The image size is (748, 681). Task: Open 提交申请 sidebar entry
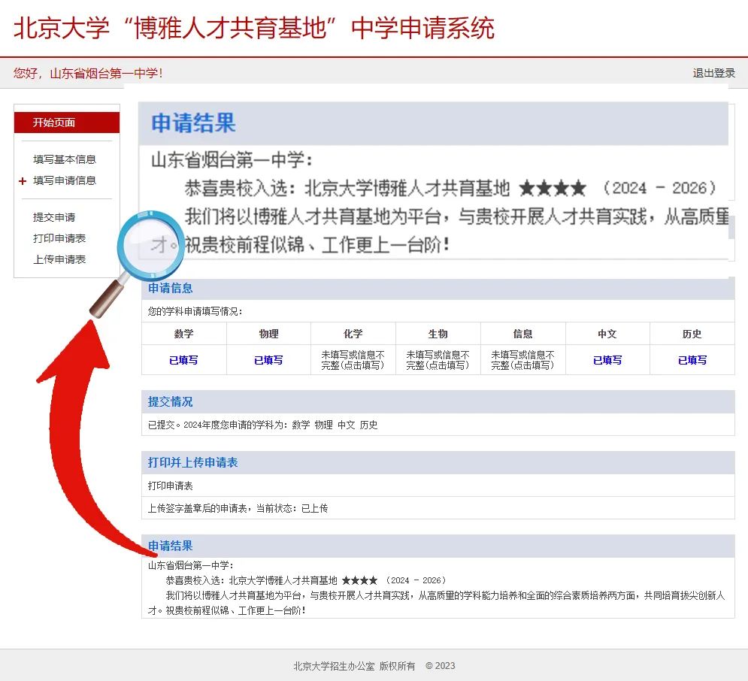tap(54, 217)
